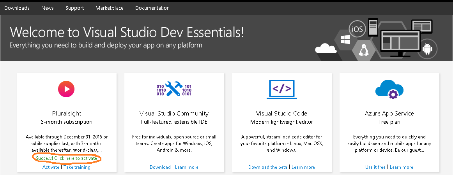
Task: Click the Windows logo hexagon in banner
Action: [345, 40]
